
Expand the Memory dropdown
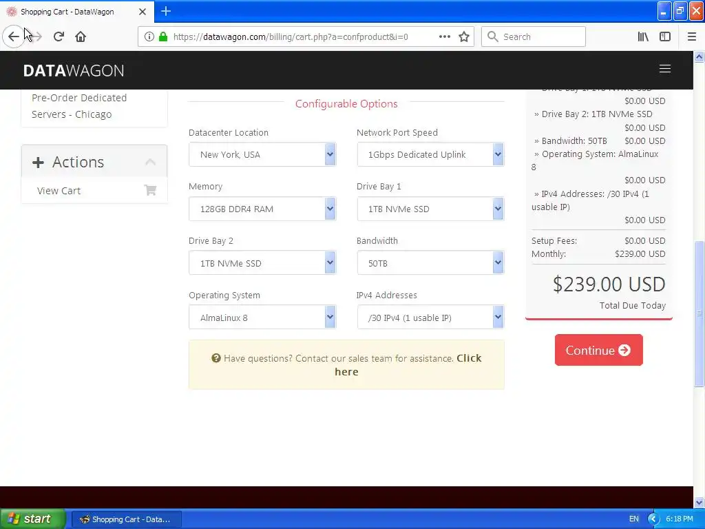tap(262, 209)
